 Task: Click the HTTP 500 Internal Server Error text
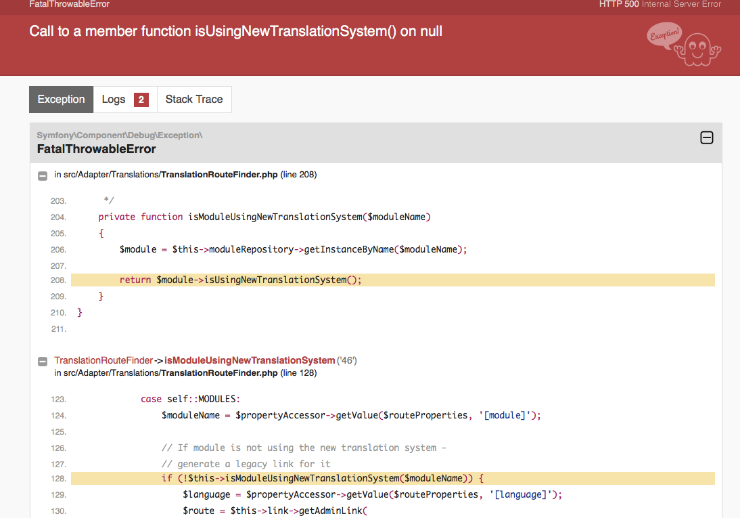point(660,4)
